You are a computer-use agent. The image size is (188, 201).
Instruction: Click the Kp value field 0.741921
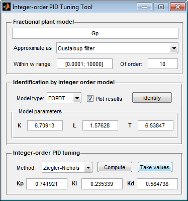[47, 184]
